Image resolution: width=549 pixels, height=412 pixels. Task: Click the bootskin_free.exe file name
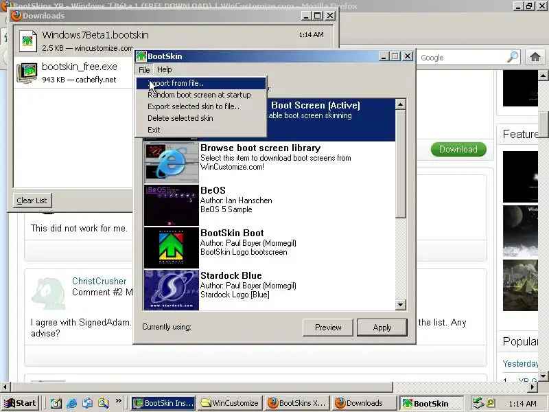pyautogui.click(x=80, y=67)
